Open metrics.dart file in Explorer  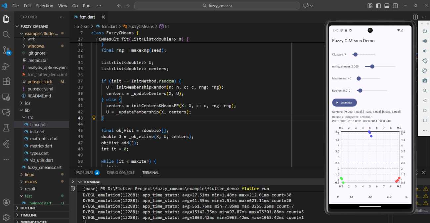(41, 146)
